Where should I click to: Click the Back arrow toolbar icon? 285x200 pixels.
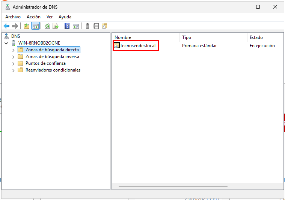6,26
